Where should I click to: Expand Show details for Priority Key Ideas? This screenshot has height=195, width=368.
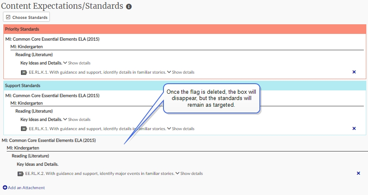pos(77,63)
